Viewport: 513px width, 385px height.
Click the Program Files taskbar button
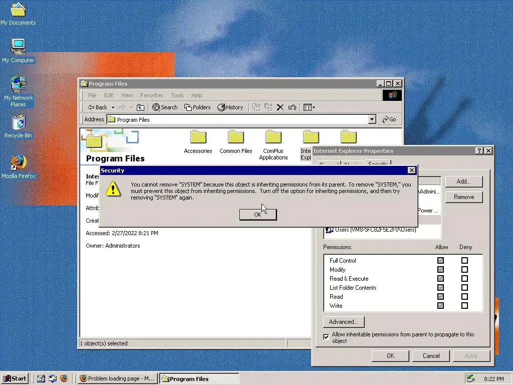199,379
